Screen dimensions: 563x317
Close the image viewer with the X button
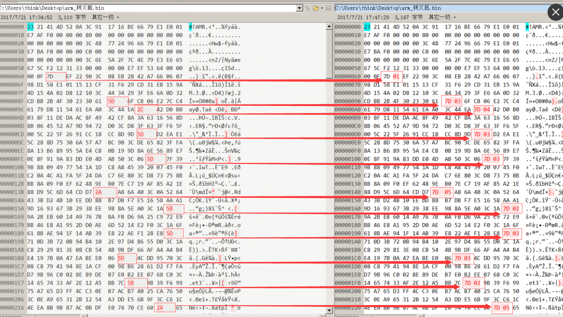(555, 12)
